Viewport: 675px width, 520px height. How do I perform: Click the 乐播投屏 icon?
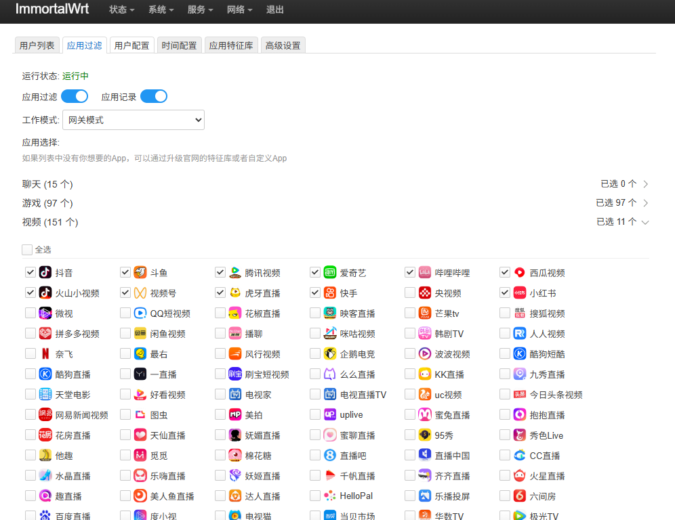[425, 496]
